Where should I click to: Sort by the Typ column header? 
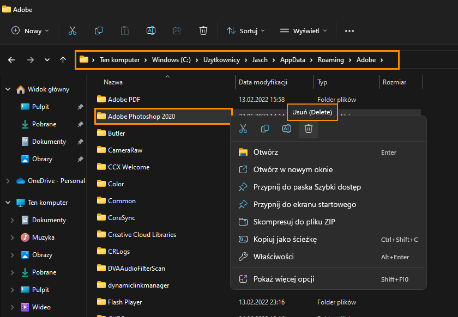click(322, 82)
